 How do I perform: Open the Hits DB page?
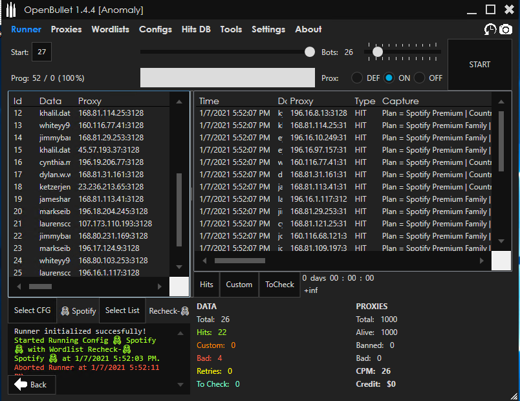196,29
